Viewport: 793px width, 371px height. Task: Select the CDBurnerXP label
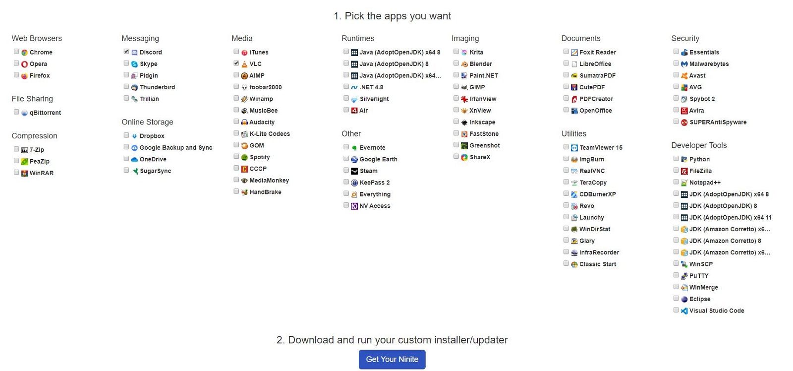[598, 194]
